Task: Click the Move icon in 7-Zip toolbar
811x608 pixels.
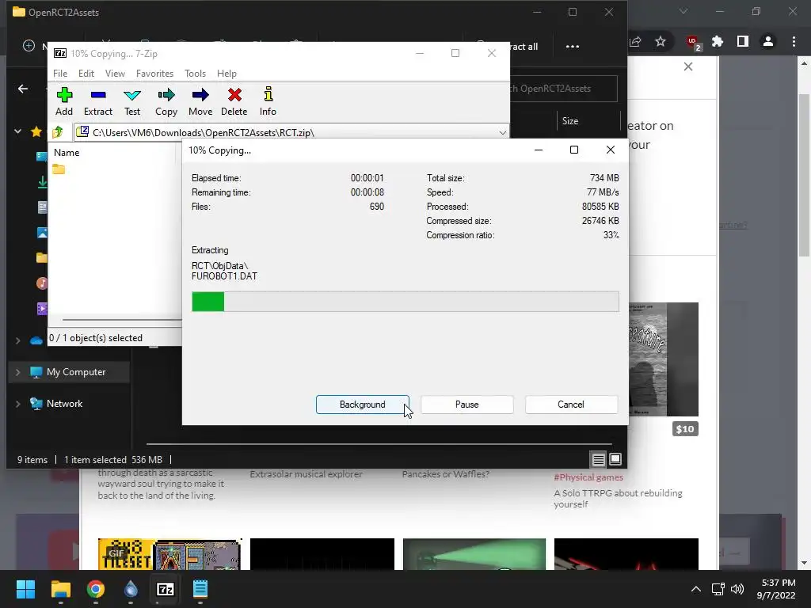Action: pos(200,101)
